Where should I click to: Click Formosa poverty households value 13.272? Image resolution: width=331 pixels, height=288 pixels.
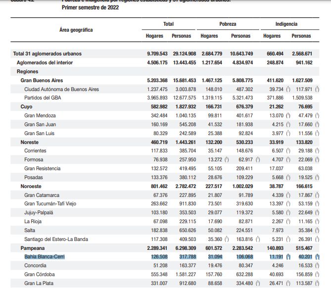215,159
